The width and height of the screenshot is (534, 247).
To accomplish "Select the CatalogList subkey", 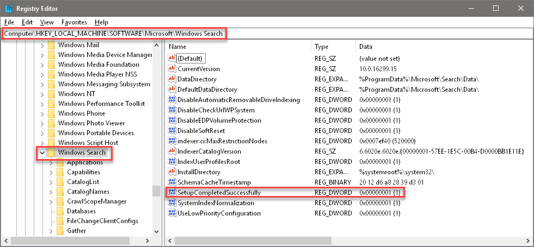I will coord(83,182).
